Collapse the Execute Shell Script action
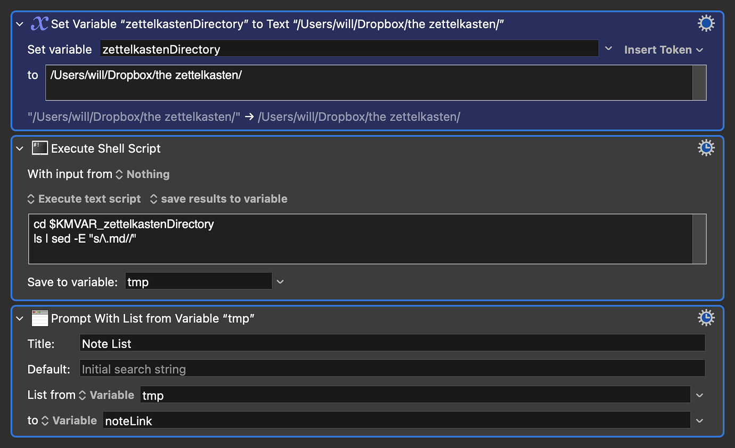 19,148
